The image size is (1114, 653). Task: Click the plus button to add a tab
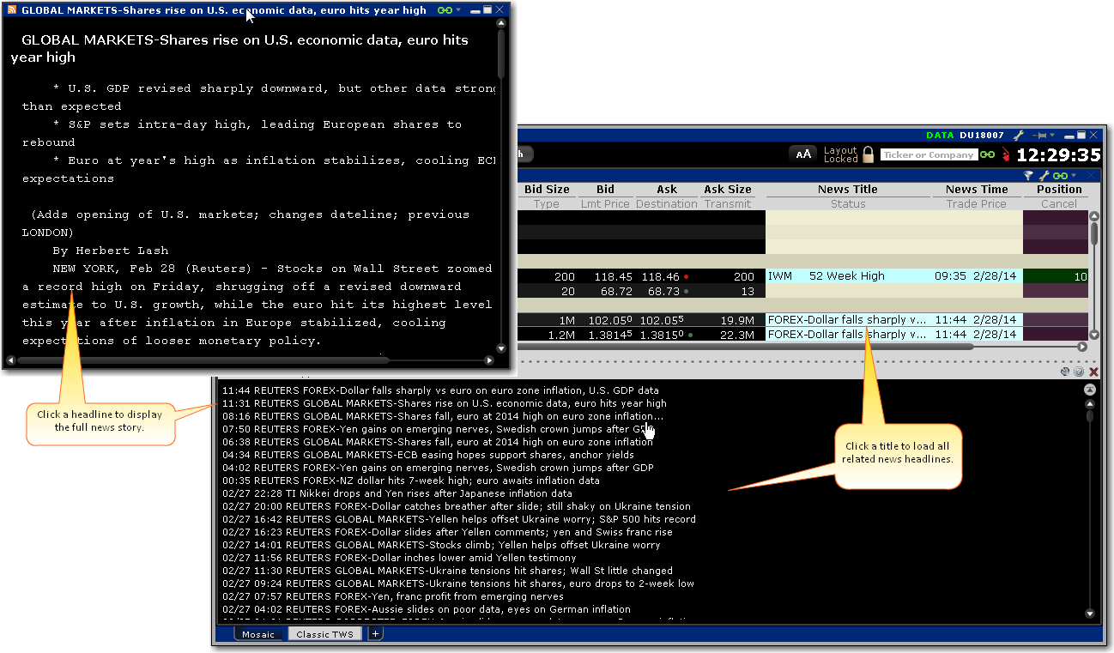point(376,634)
